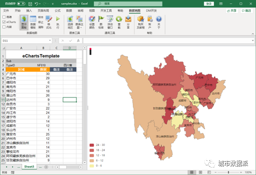This screenshot has height=175, width=256.
Task: Switch to the 页面布局 tab
Action: coord(43,11)
